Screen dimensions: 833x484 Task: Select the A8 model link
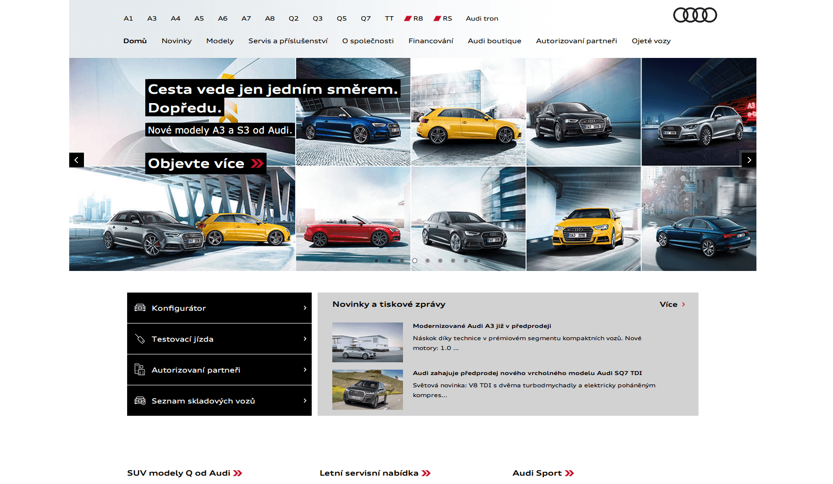pos(270,19)
